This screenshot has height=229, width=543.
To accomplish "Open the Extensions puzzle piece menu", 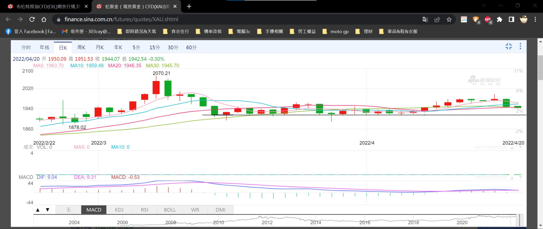I will click(x=500, y=20).
